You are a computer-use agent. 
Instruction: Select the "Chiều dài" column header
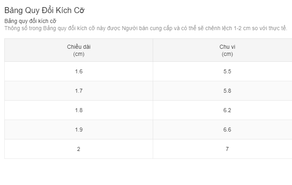pyautogui.click(x=79, y=47)
